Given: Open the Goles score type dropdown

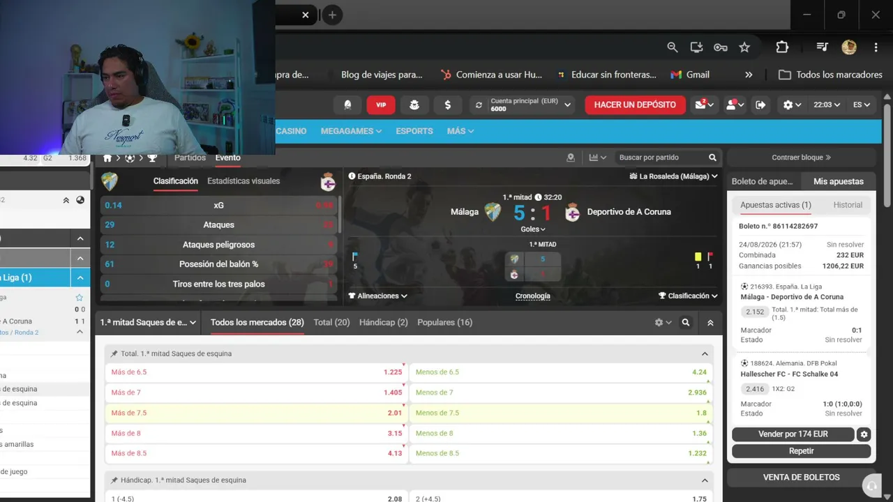Looking at the screenshot, I should [533, 229].
